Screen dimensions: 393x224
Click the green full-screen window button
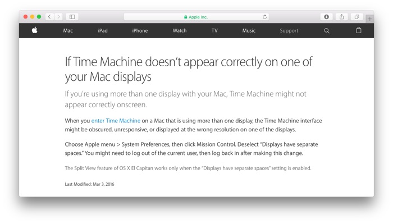click(39, 17)
